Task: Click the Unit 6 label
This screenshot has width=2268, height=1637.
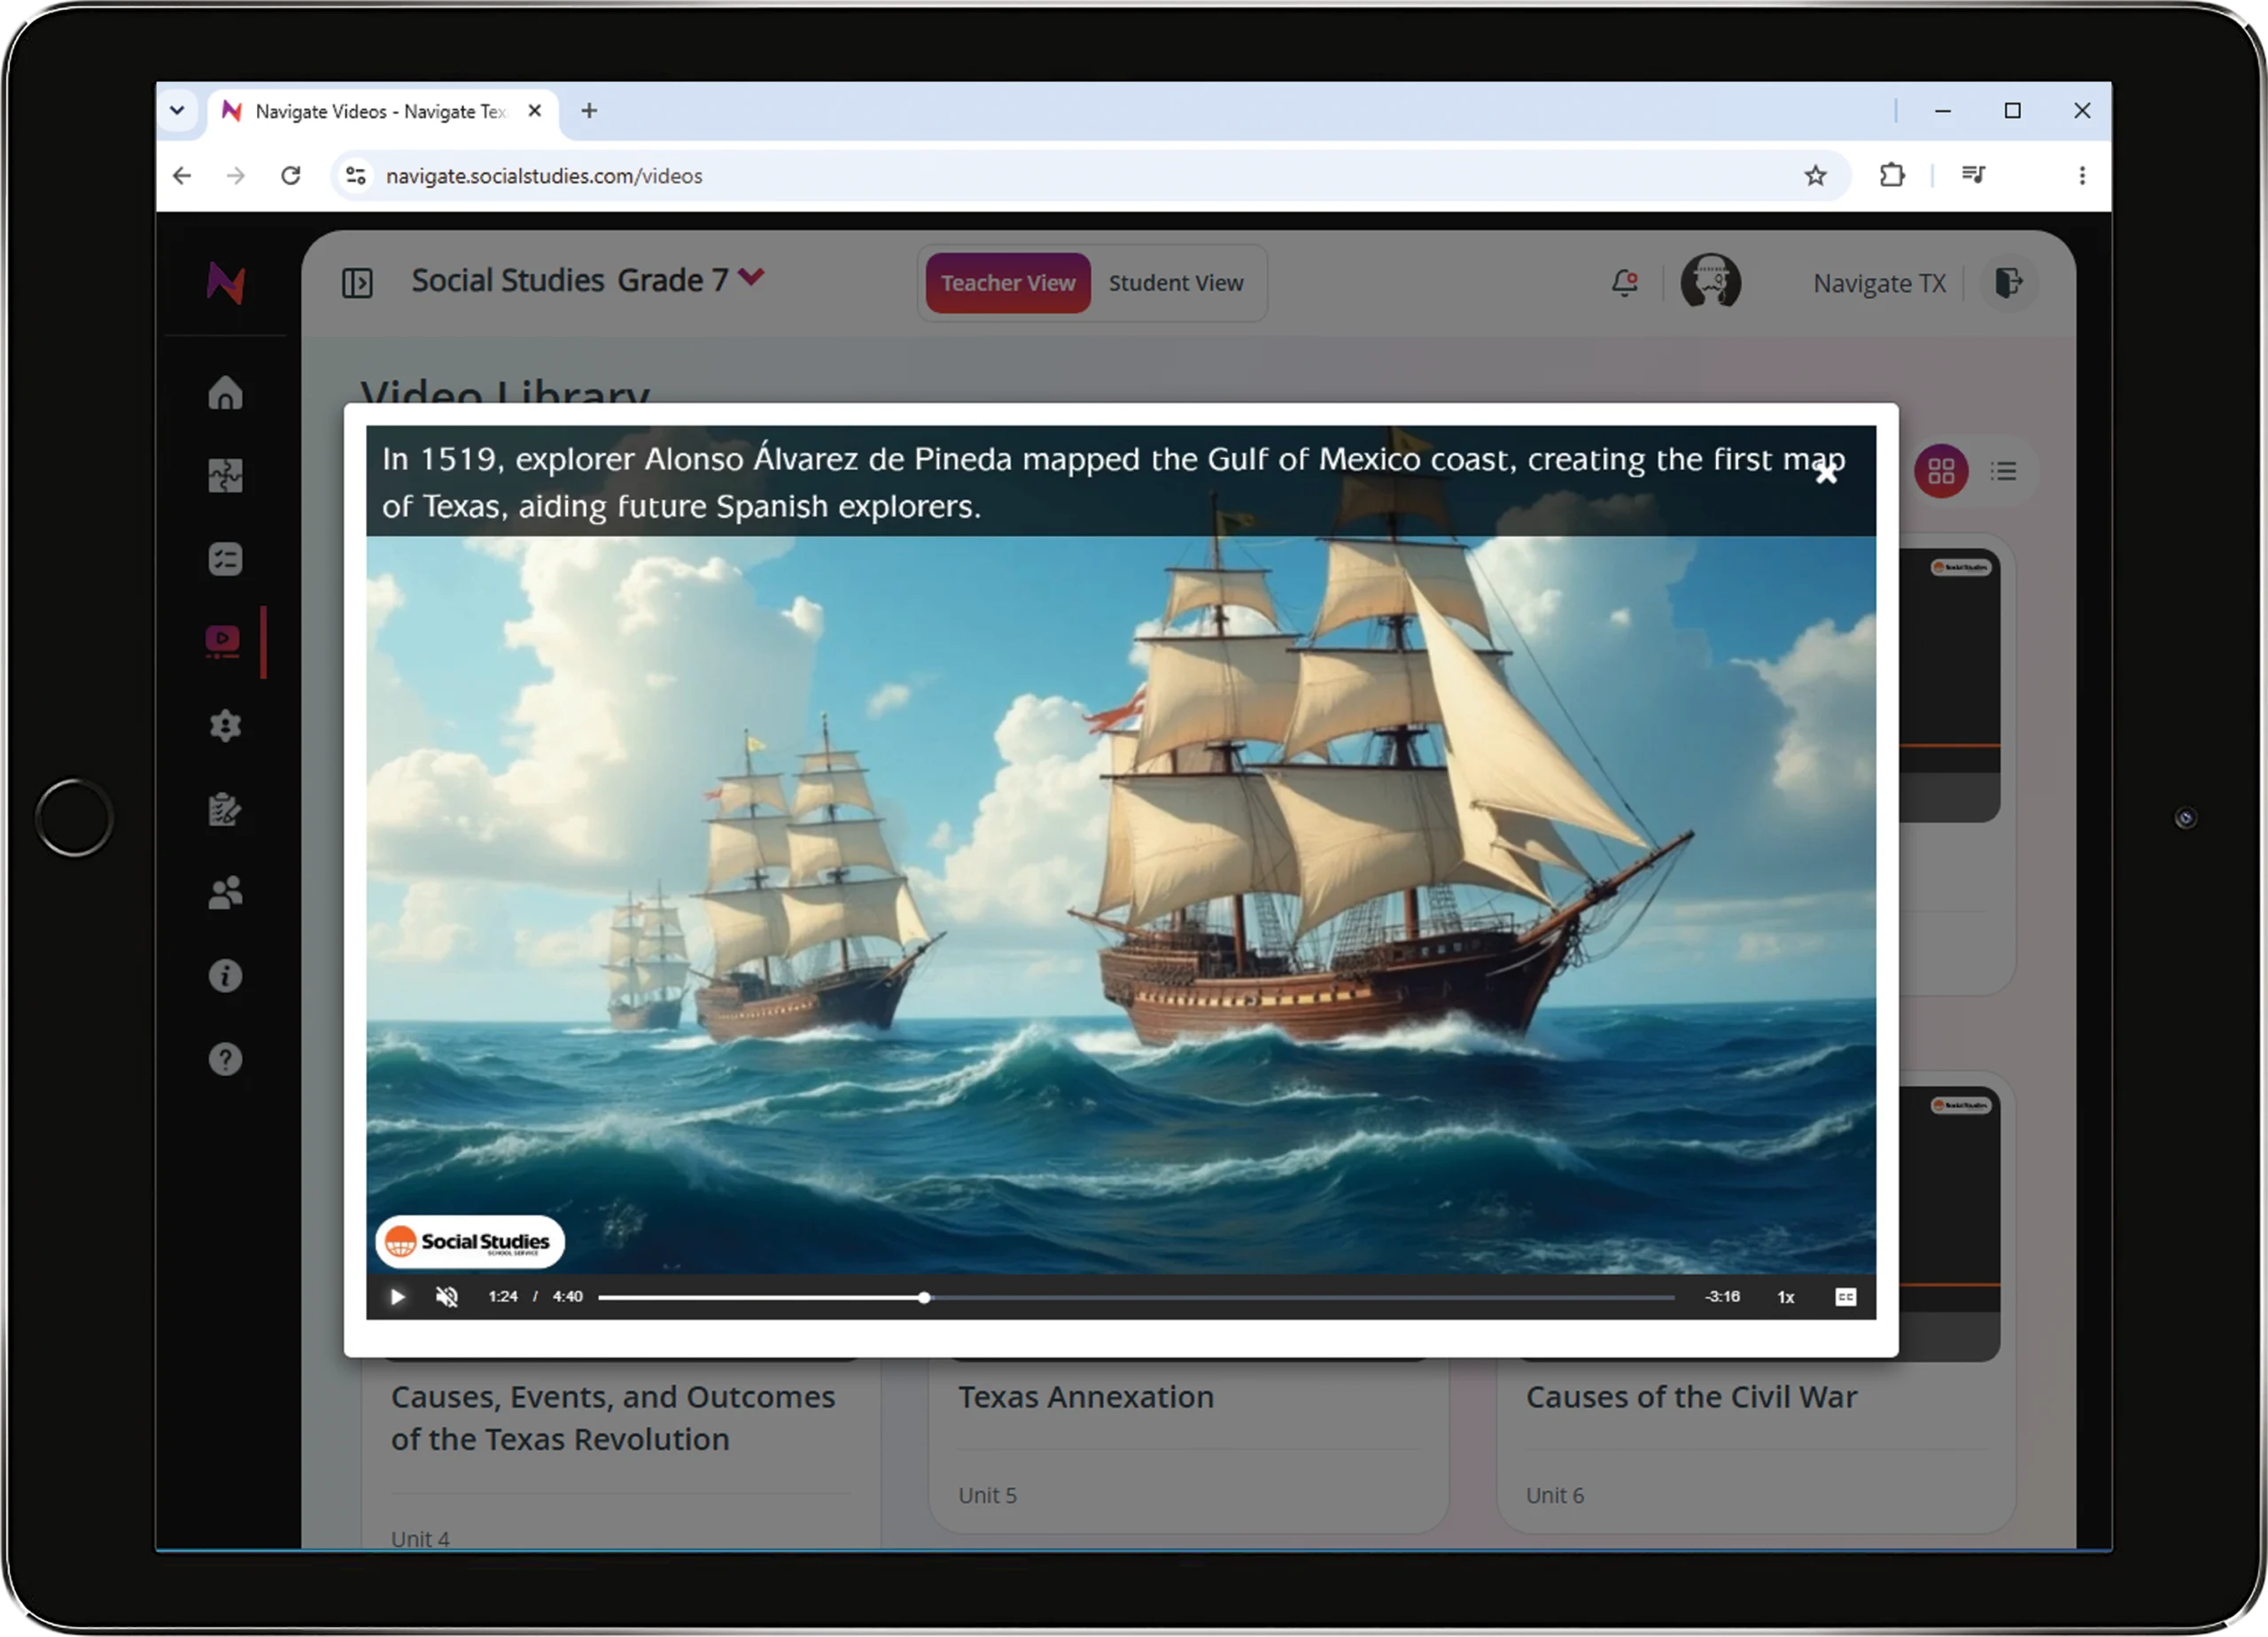Action: tap(1555, 1496)
